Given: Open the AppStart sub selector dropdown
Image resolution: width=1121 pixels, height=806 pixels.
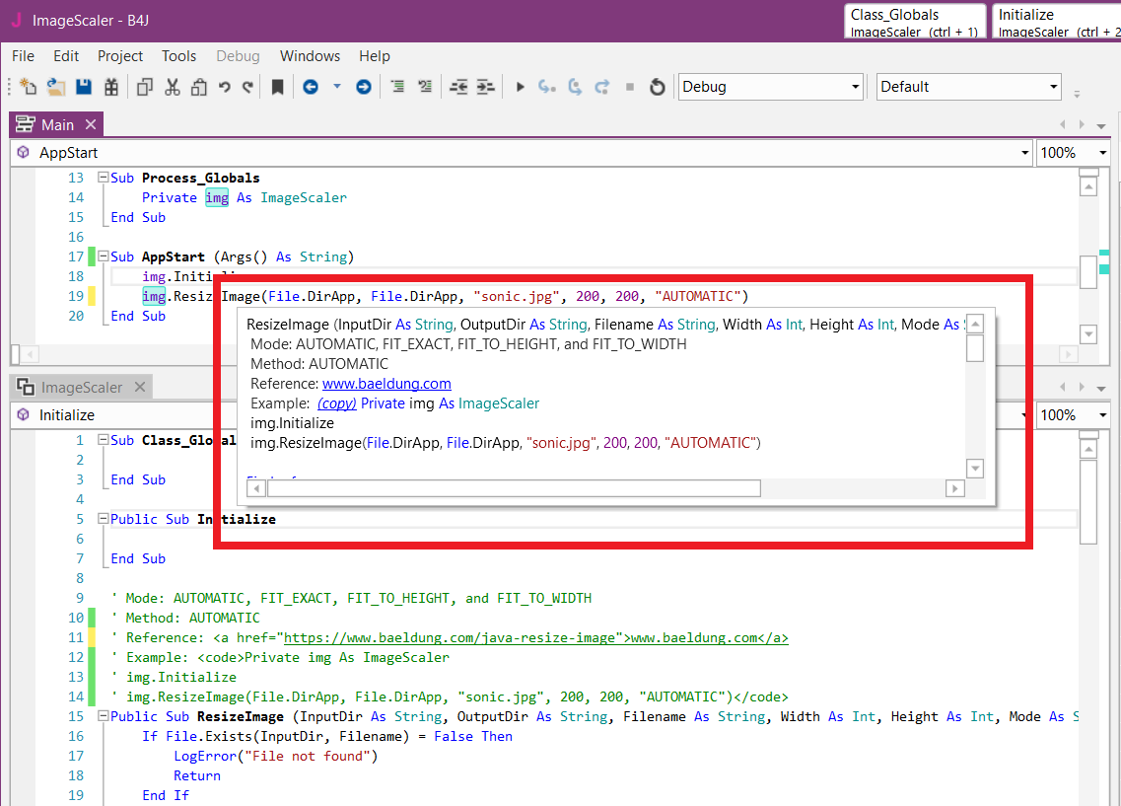Looking at the screenshot, I should (x=1025, y=153).
